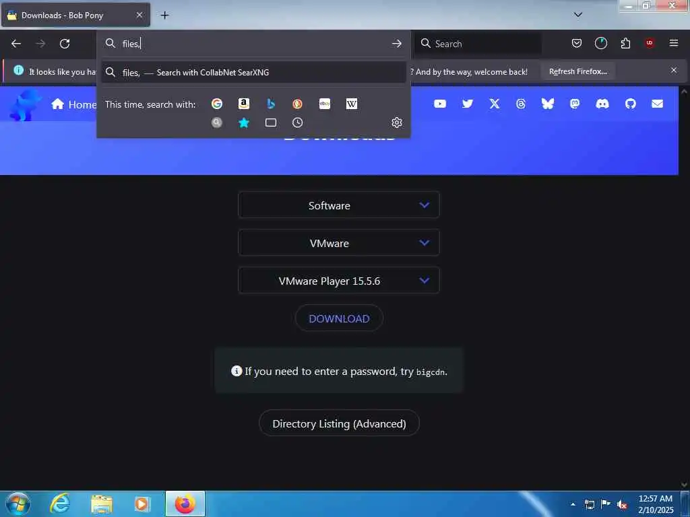Open Directory Listing (Advanced)

339,423
